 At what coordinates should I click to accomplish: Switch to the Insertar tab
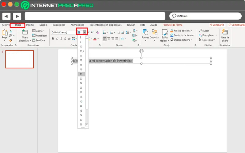coord(30,25)
